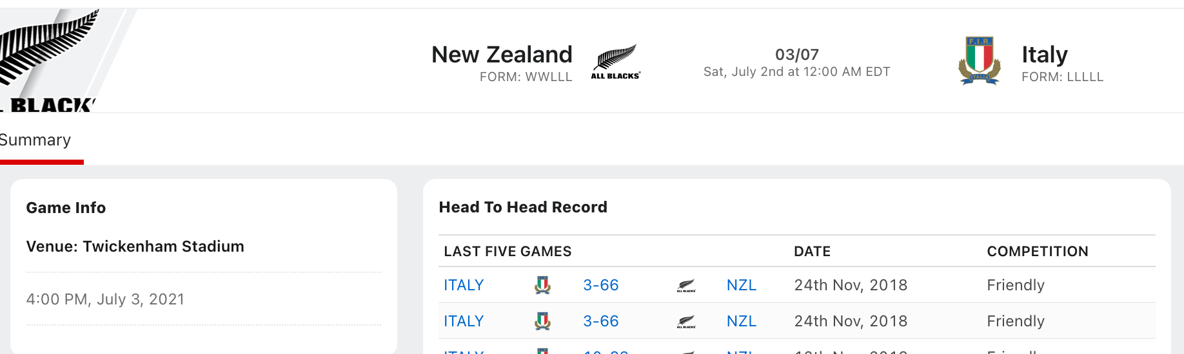The image size is (1184, 354).
Task: Click the All Blacks logo beside New Zealand
Action: tap(616, 62)
